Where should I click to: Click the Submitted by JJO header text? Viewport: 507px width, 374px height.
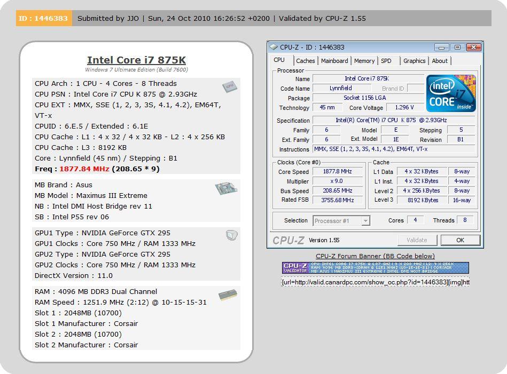(108, 19)
